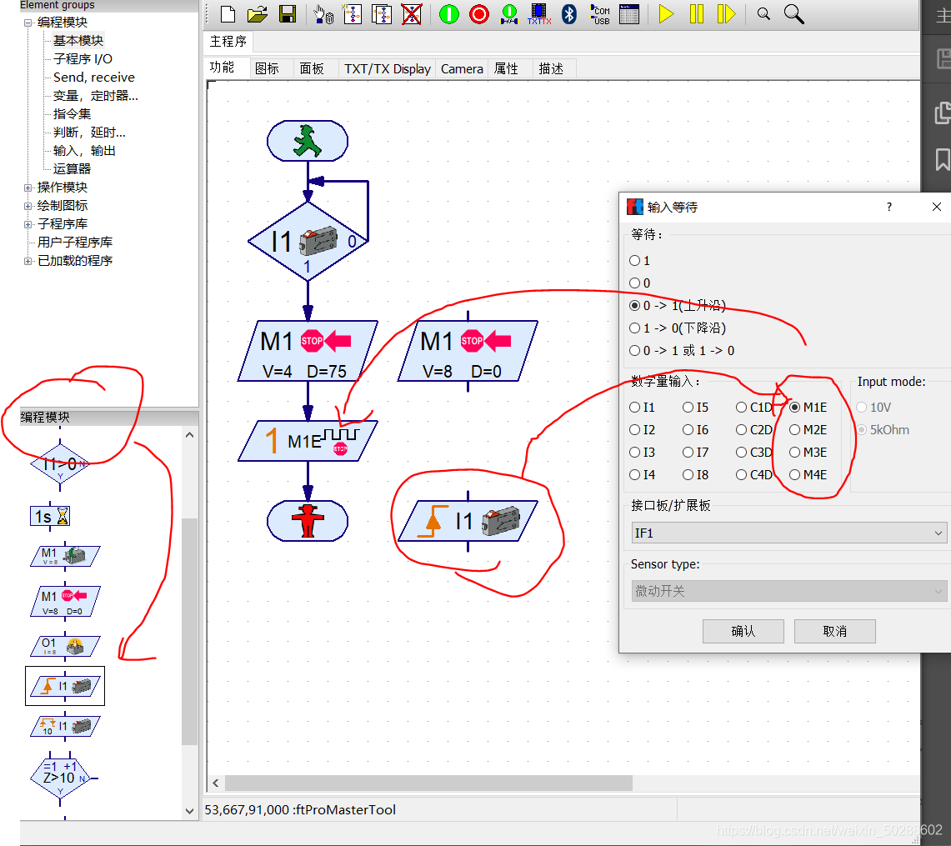
Task: Switch to the 图标 tab
Action: (x=267, y=68)
